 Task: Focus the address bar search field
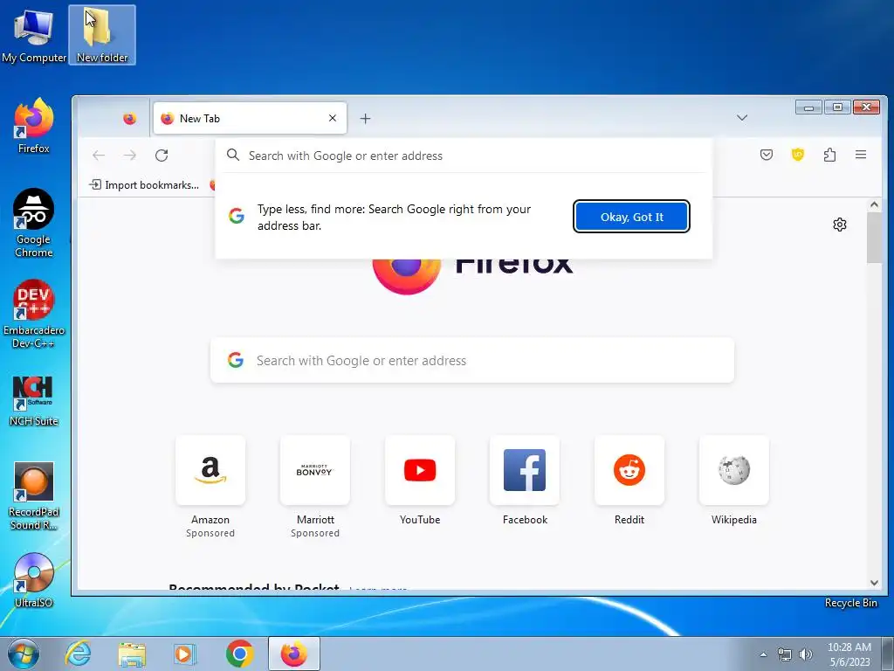[x=463, y=156]
